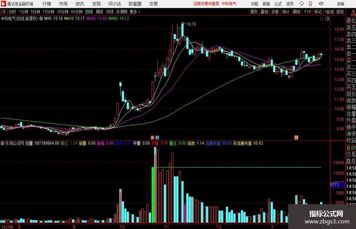Image resolution: width=356 pixels, height=229 pixels.
Task: Click the 量比: 1.34 readout
Action: click(x=69, y=143)
